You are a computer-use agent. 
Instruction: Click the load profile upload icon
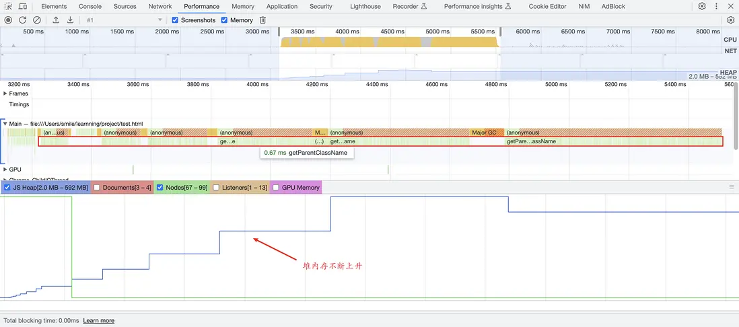[x=56, y=20]
